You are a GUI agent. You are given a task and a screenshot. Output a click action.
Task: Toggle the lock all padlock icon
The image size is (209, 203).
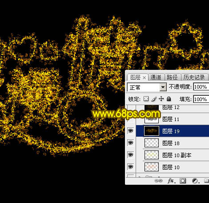[x=169, y=99]
